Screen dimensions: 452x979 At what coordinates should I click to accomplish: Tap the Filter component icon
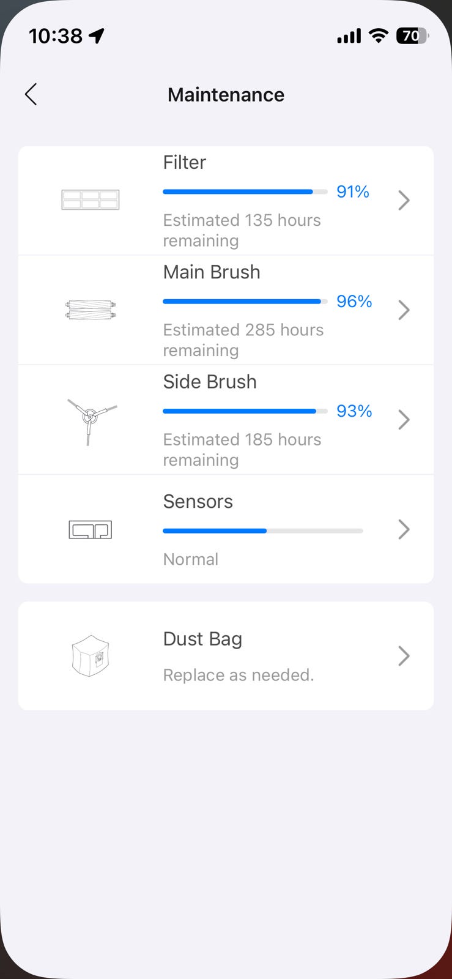(91, 200)
